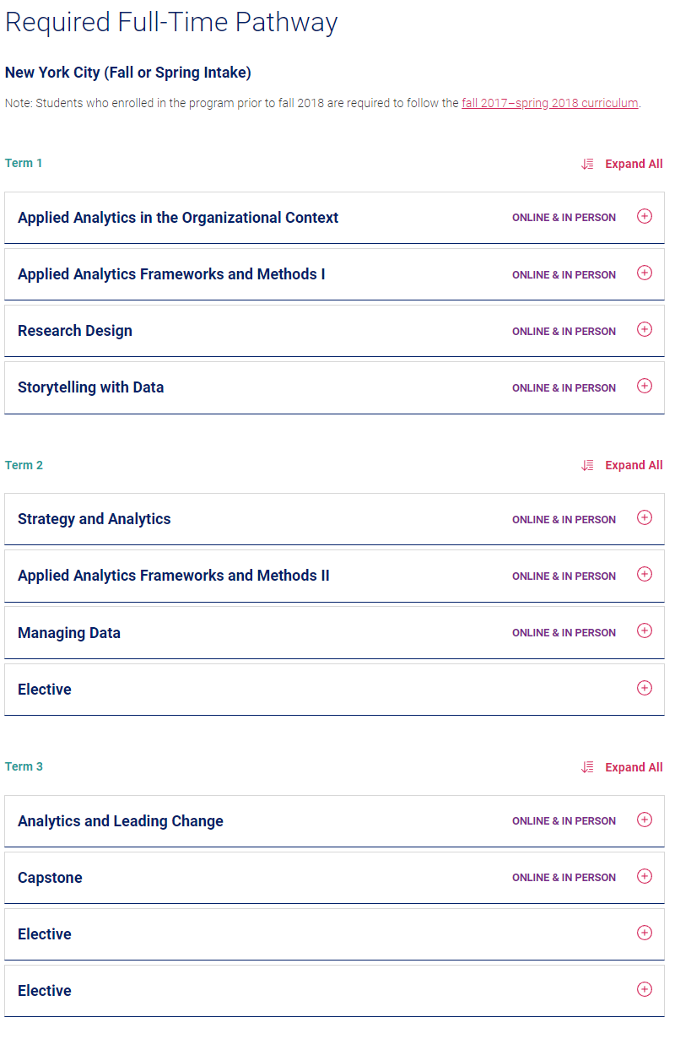This screenshot has width=675, height=1039.
Task: Expand all Term 2 courses
Action: 634,465
